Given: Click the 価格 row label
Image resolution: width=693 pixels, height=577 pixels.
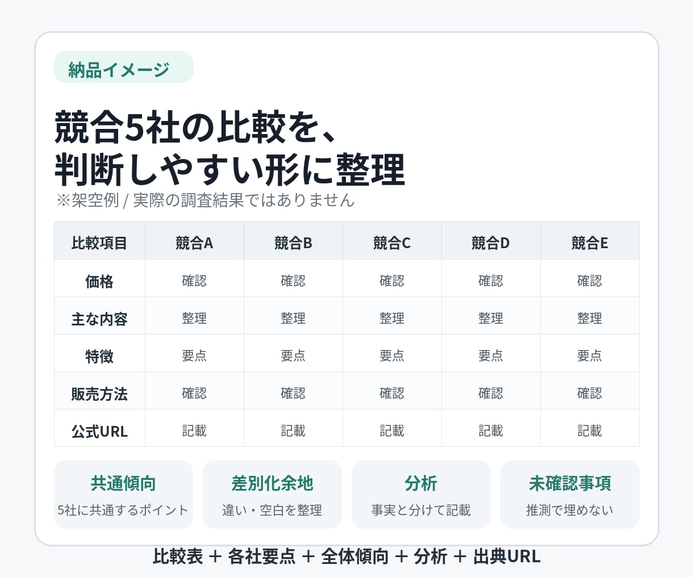Looking at the screenshot, I should (x=99, y=278).
